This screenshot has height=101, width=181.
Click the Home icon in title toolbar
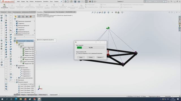[x=65, y=1]
